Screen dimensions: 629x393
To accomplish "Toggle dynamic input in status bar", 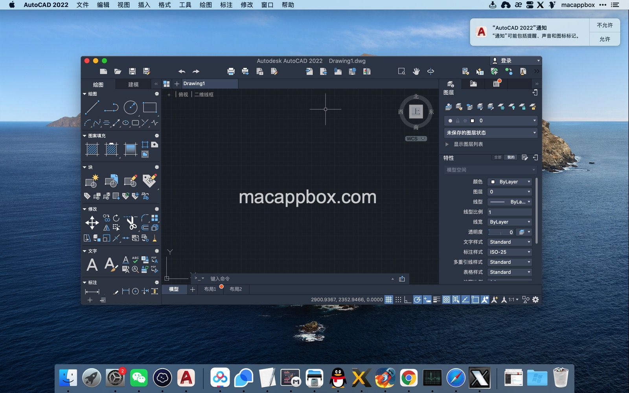I will [427, 299].
